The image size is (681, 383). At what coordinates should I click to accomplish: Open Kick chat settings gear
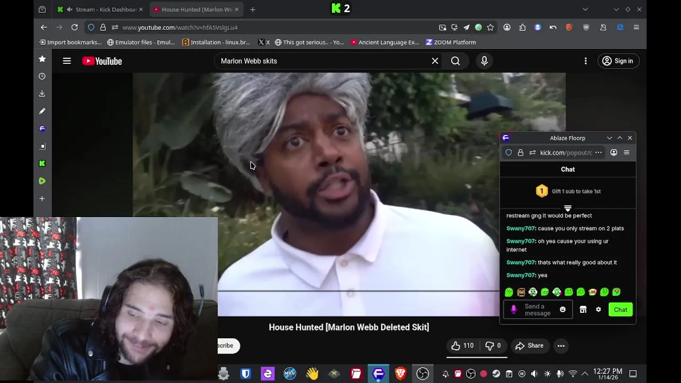[598, 310]
